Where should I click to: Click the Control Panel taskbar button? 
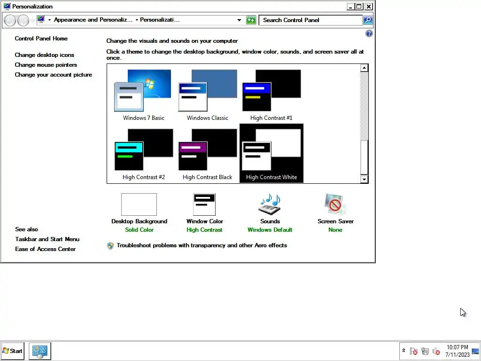pos(40,351)
